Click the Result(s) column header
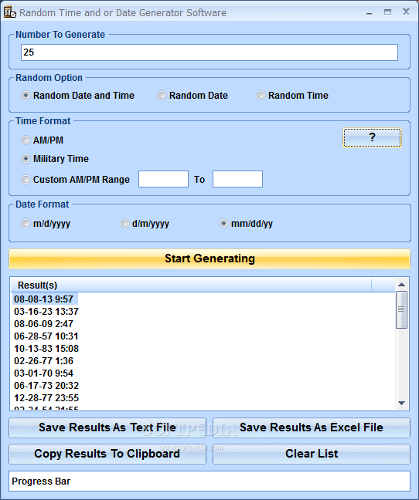This screenshot has width=419, height=500. (191, 285)
